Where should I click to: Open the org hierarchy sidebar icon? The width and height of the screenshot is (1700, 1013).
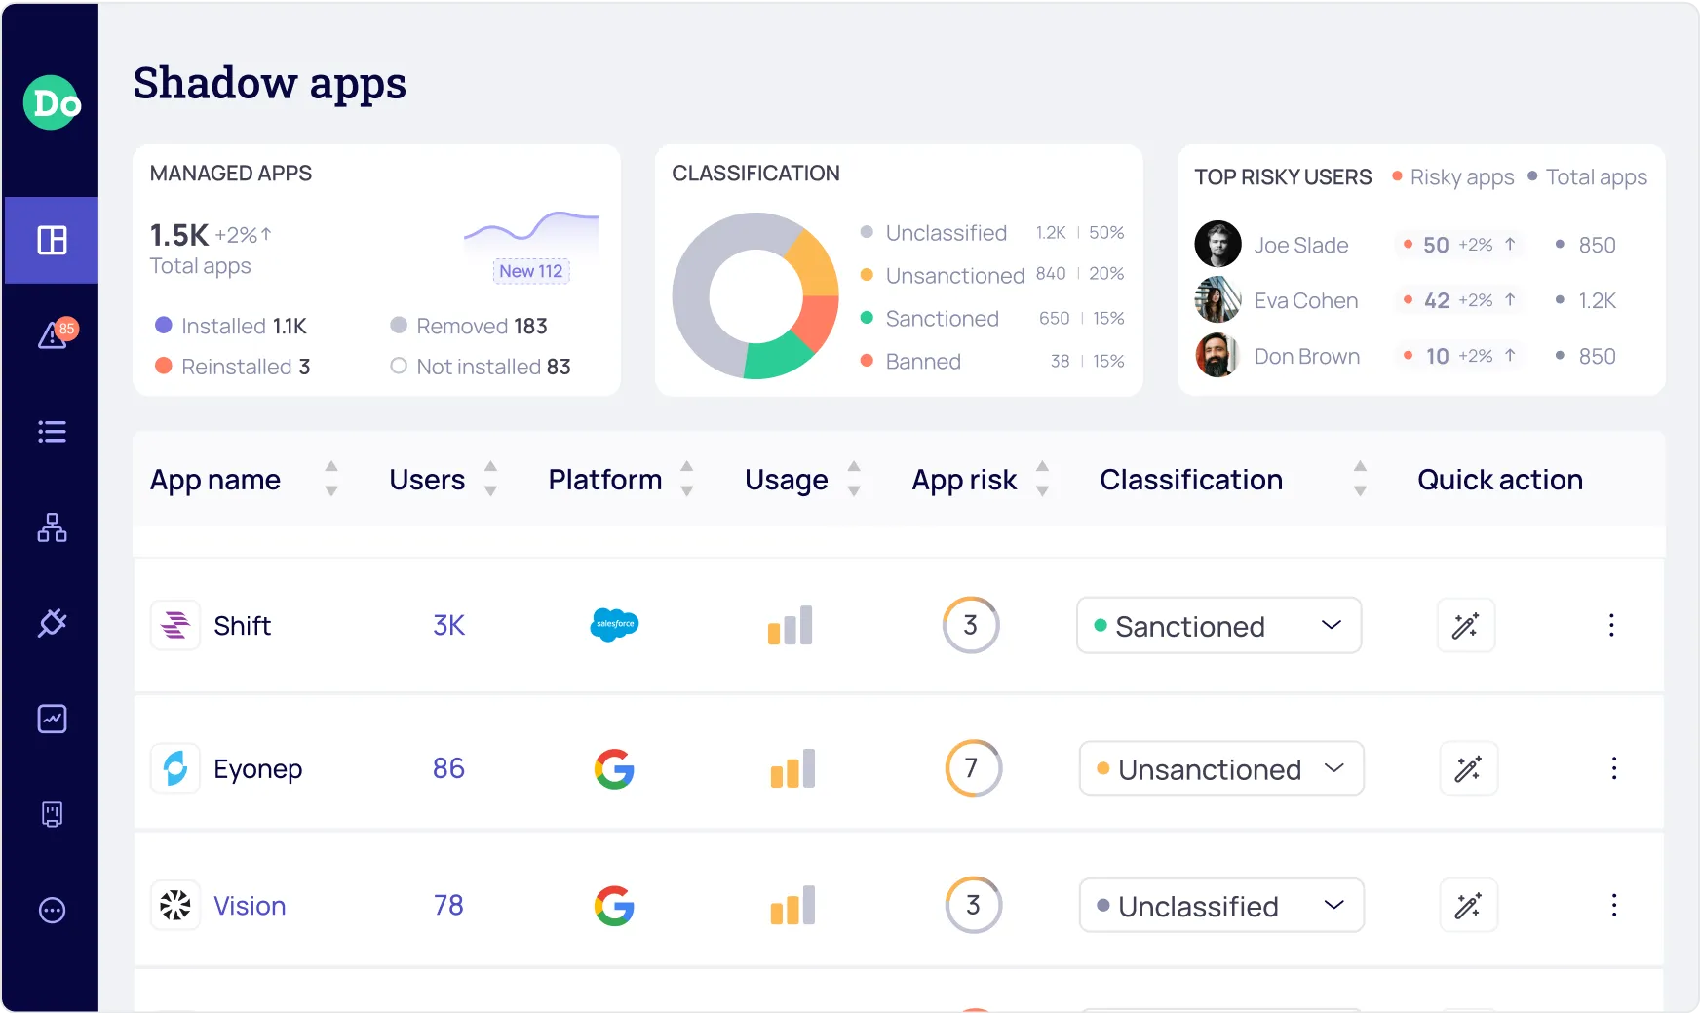click(51, 527)
